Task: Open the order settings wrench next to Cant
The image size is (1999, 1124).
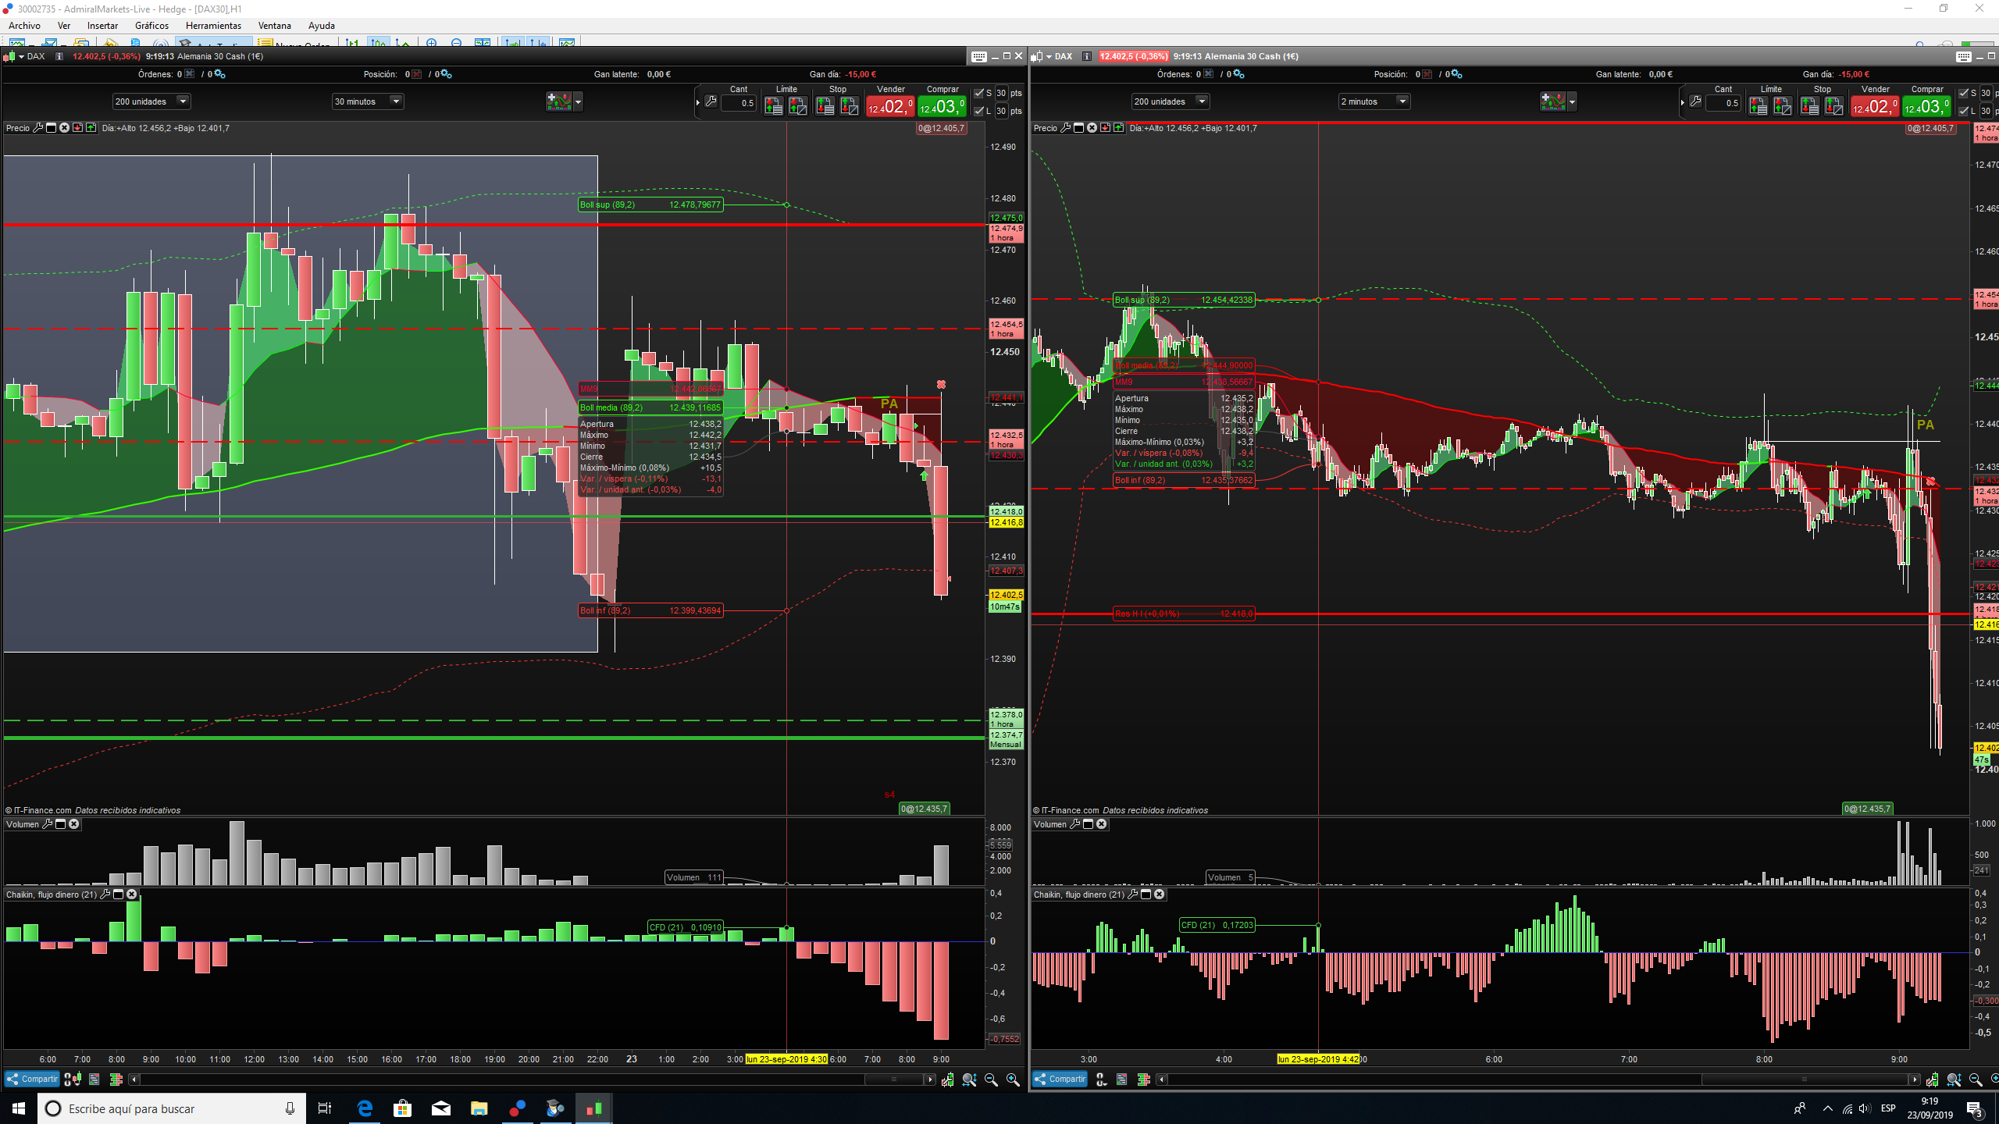Action: click(x=711, y=101)
